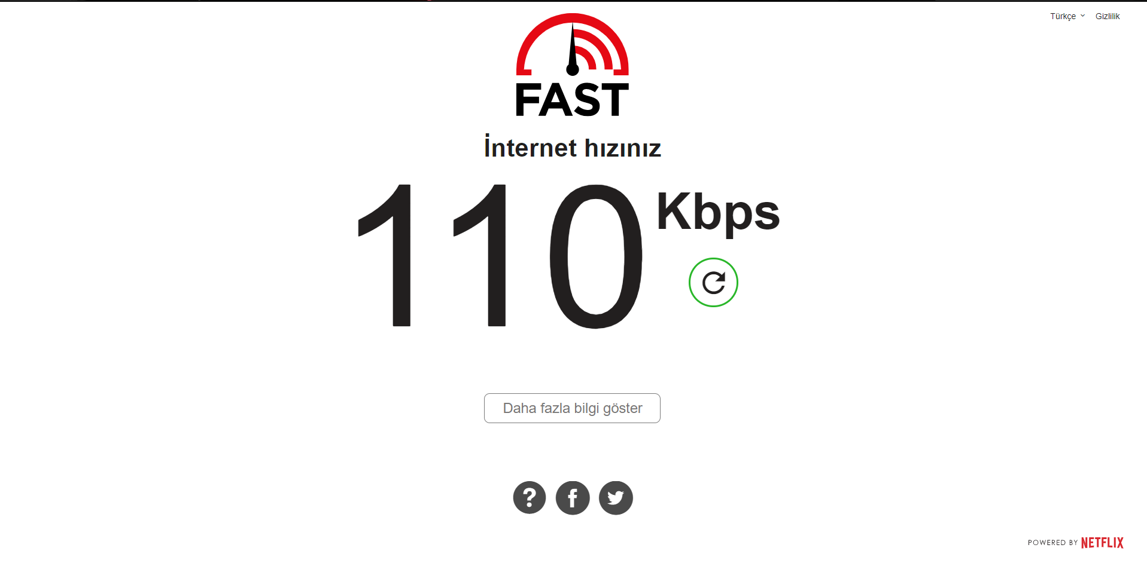Share results via the Twitter bird icon

616,498
